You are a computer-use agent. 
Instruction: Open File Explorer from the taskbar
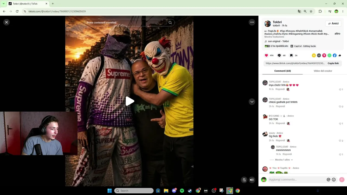166,191
